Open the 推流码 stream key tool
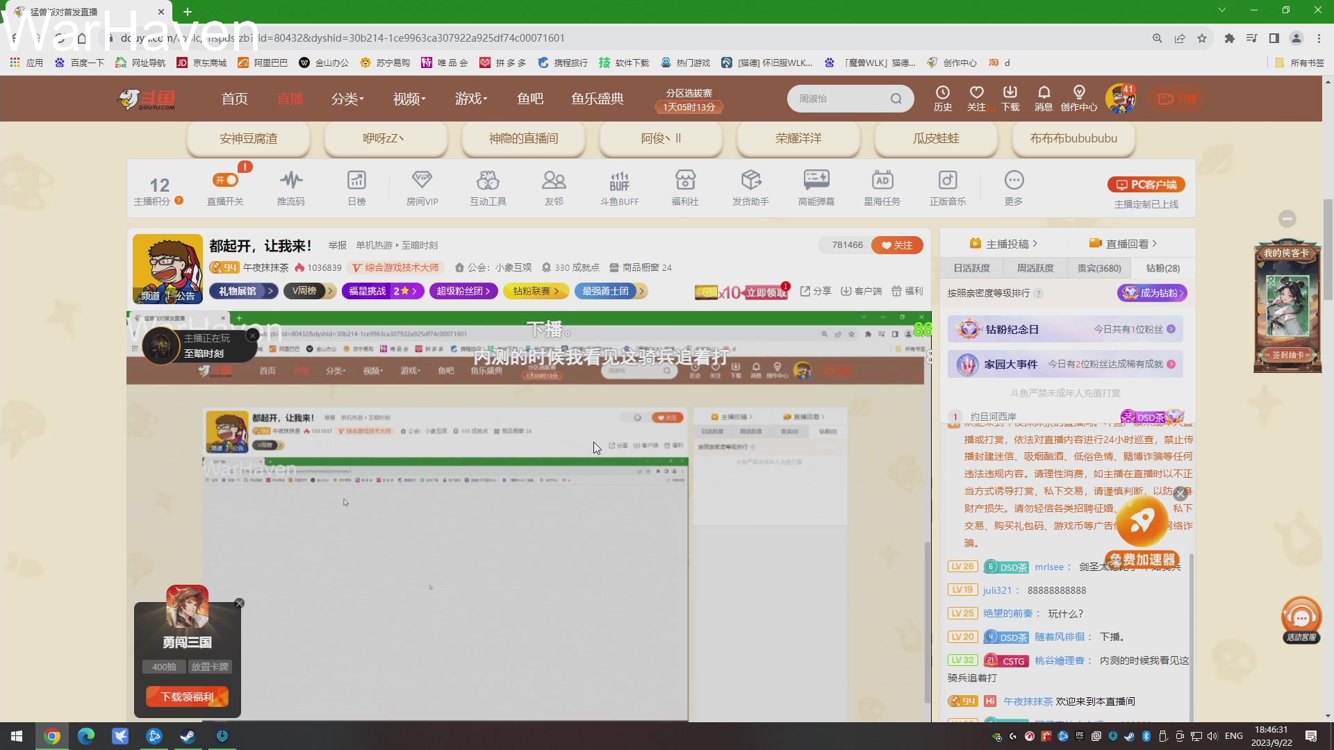This screenshot has height=750, width=1334. click(x=291, y=187)
